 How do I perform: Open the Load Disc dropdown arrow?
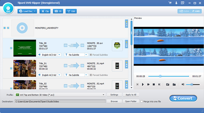35,11
